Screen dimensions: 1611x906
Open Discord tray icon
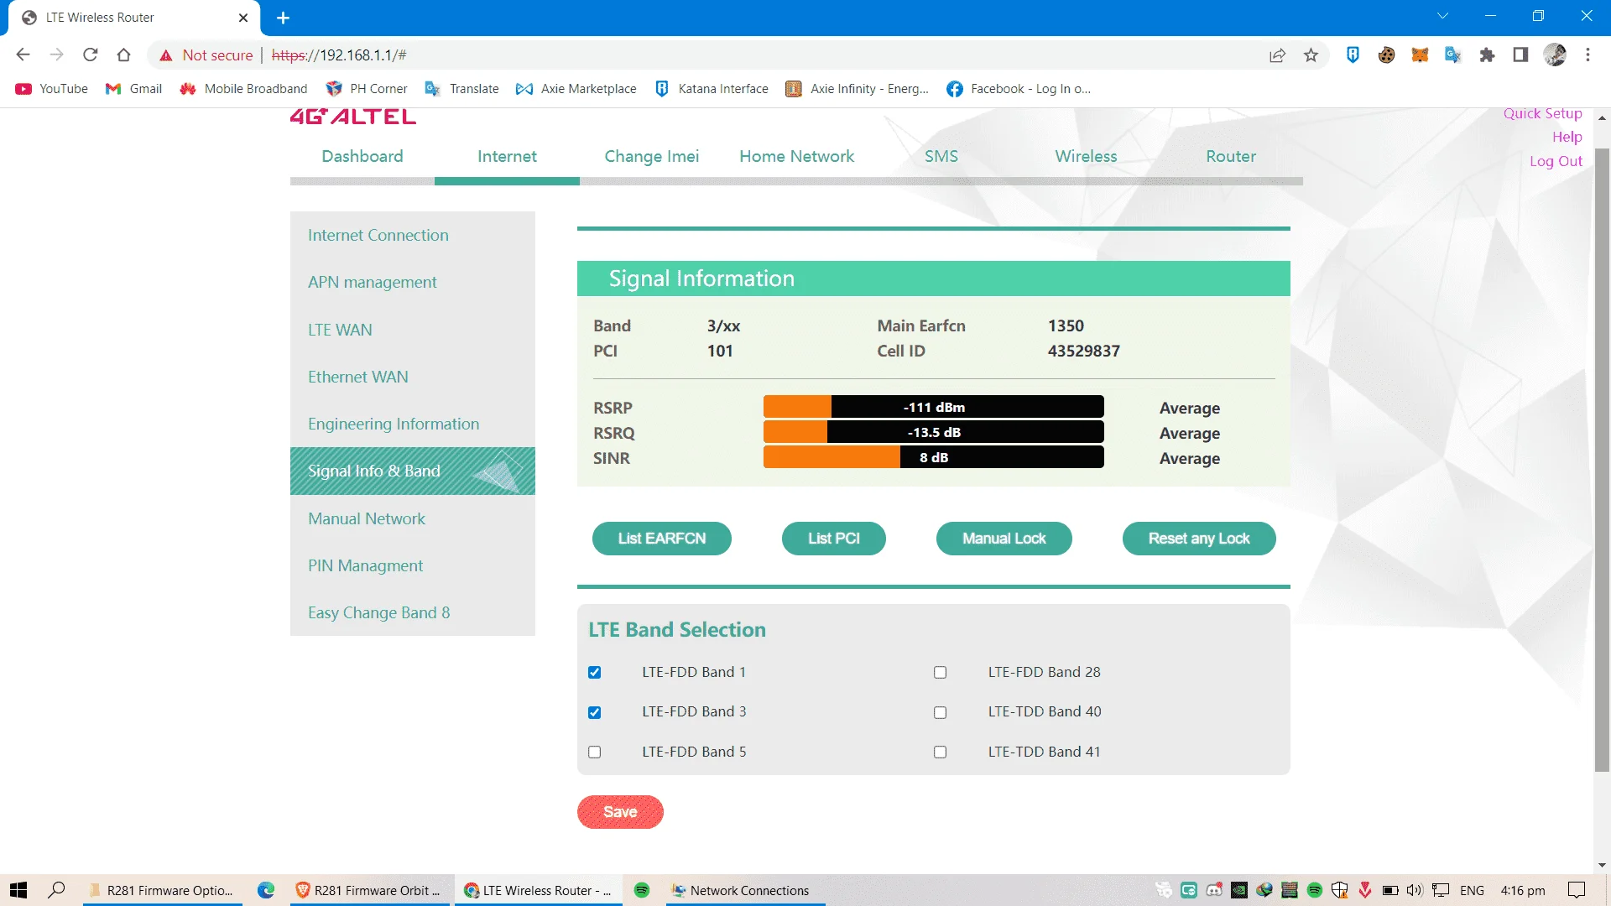pyautogui.click(x=1214, y=890)
